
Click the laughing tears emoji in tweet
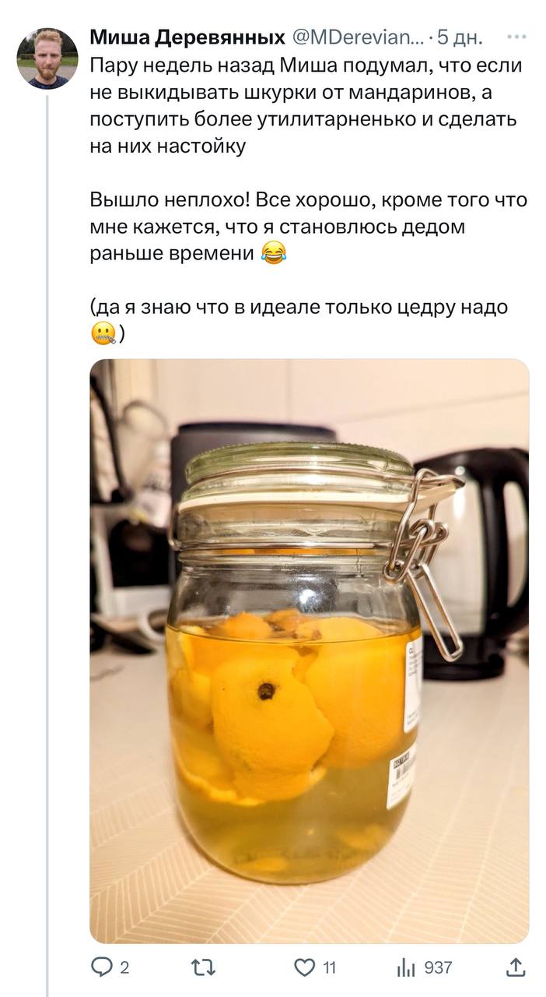coord(273,252)
